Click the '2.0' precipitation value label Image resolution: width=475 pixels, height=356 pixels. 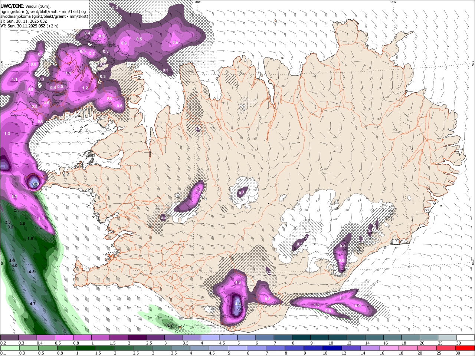tap(22, 224)
